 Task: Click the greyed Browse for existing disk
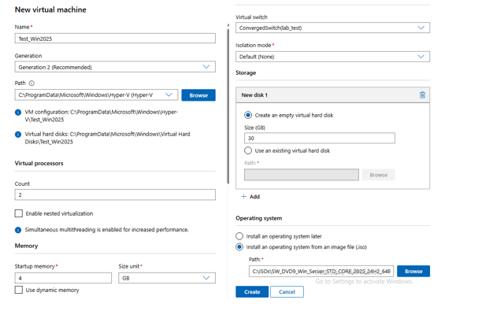point(379,175)
